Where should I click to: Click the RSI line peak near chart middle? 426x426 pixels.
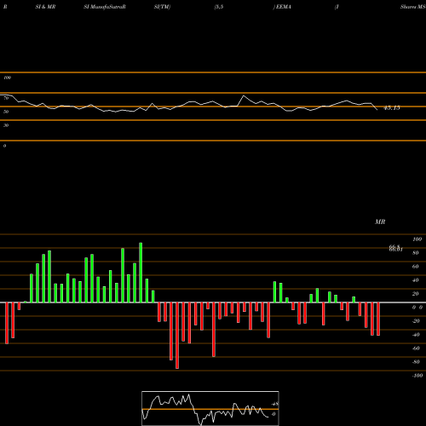[x=244, y=96]
